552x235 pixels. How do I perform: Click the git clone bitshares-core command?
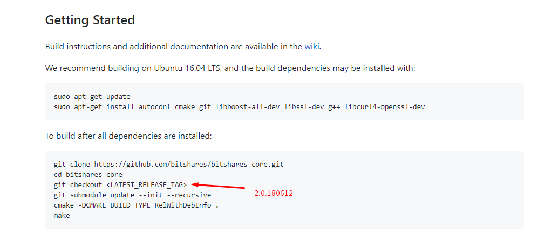[169, 164]
